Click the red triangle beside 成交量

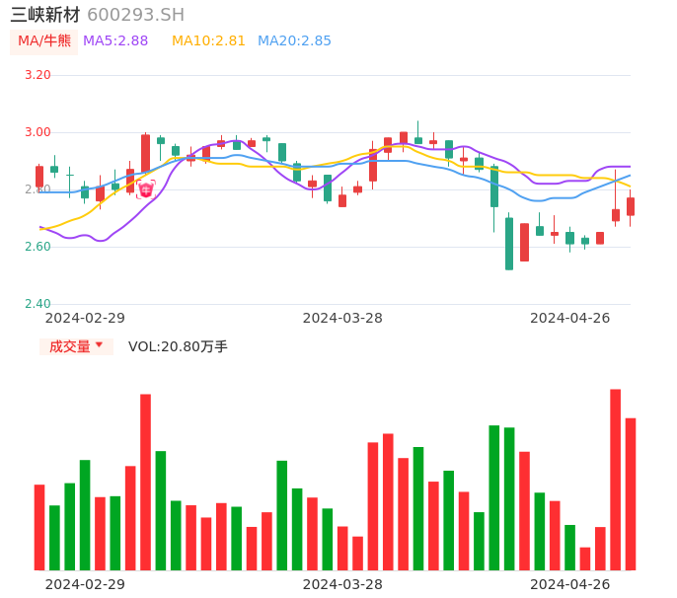[100, 344]
